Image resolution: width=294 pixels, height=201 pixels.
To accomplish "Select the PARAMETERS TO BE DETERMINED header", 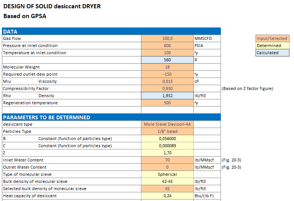I will pos(111,117).
